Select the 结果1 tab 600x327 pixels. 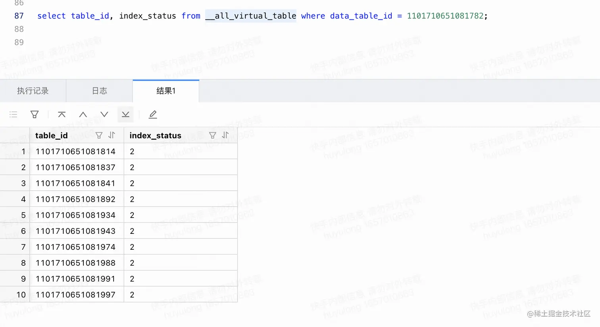[x=166, y=91]
